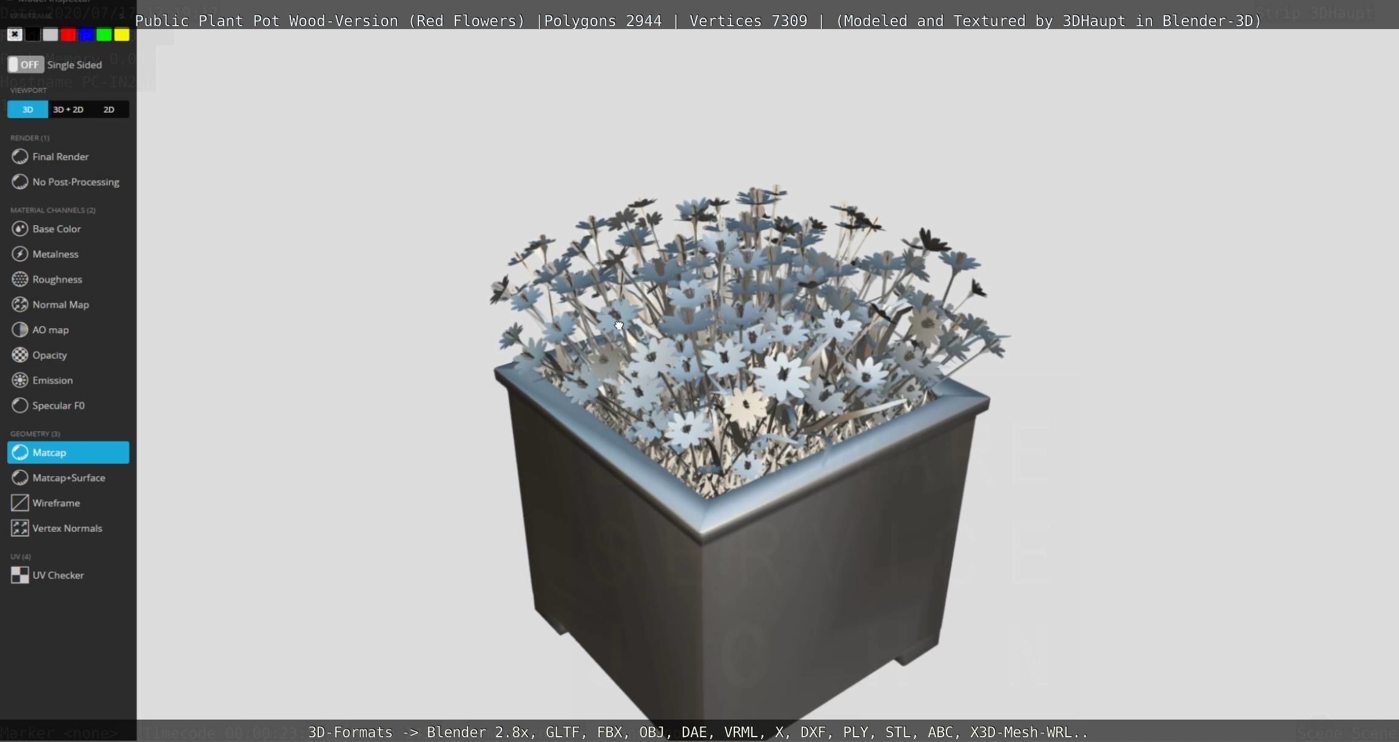Click the '3D-Formats -> Blender 2.8x' caption text
Image resolution: width=1399 pixels, height=742 pixels.
[x=418, y=732]
